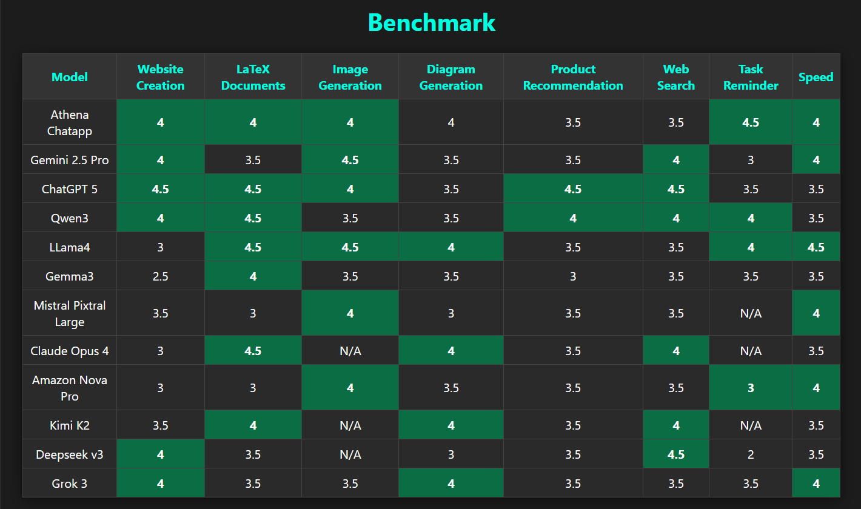The height and width of the screenshot is (509, 861).
Task: Click the LLama4 row label
Action: (70, 247)
